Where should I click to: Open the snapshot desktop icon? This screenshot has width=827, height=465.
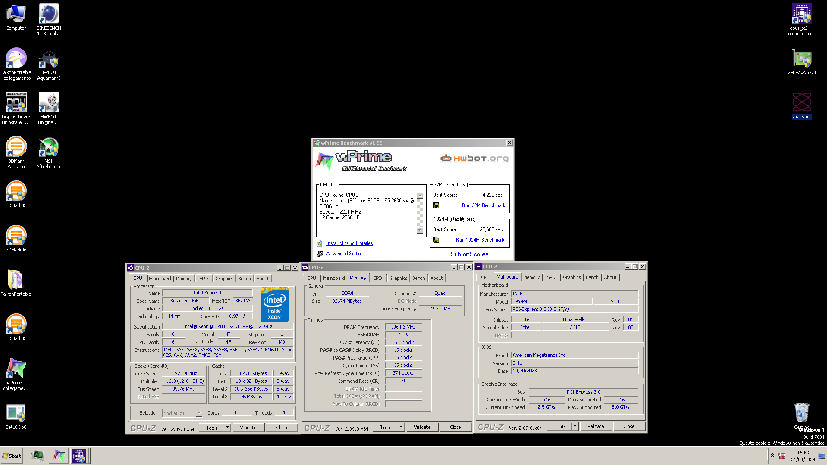point(802,106)
